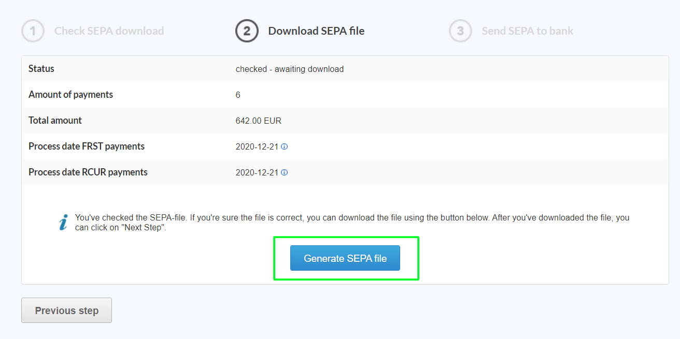Select the grayed Send SEPA to bank step icon
The height and width of the screenshot is (339, 680).
[460, 31]
